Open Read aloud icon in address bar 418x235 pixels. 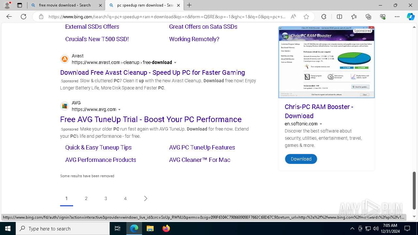click(293, 17)
